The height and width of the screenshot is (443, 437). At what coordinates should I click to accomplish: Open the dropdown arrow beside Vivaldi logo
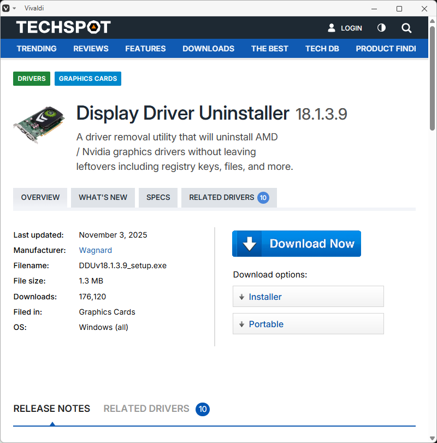pos(14,8)
